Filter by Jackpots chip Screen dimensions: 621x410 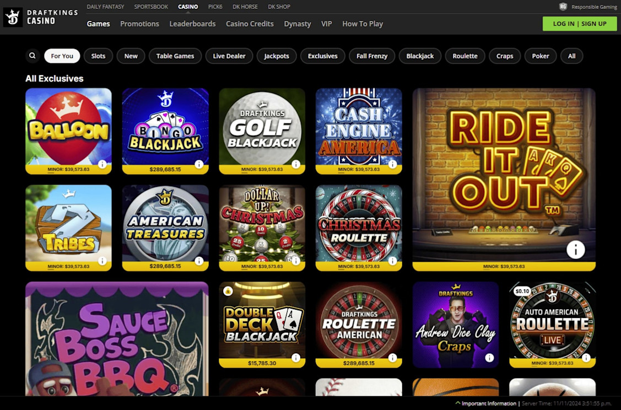pos(277,56)
